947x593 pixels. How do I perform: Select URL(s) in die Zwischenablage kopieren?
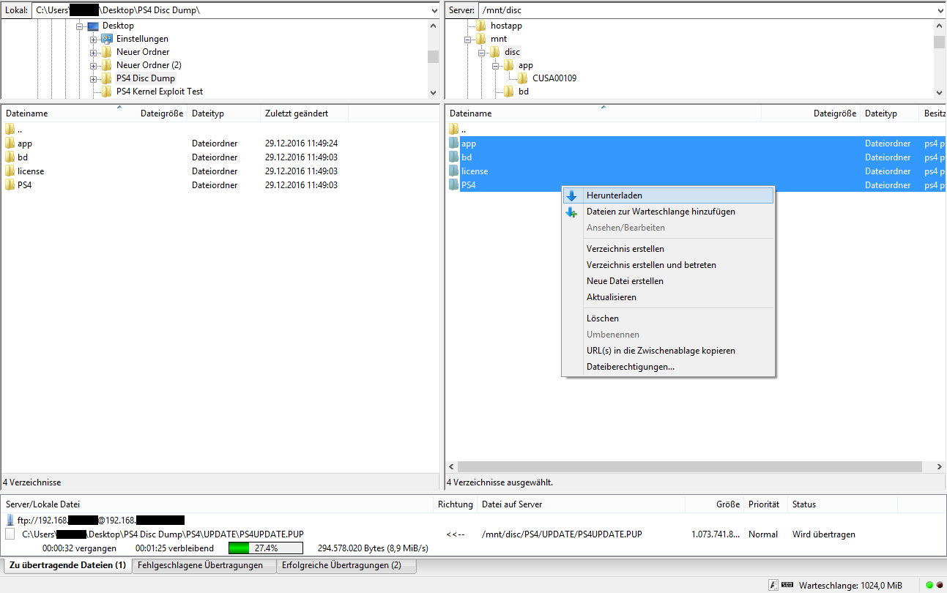point(668,351)
